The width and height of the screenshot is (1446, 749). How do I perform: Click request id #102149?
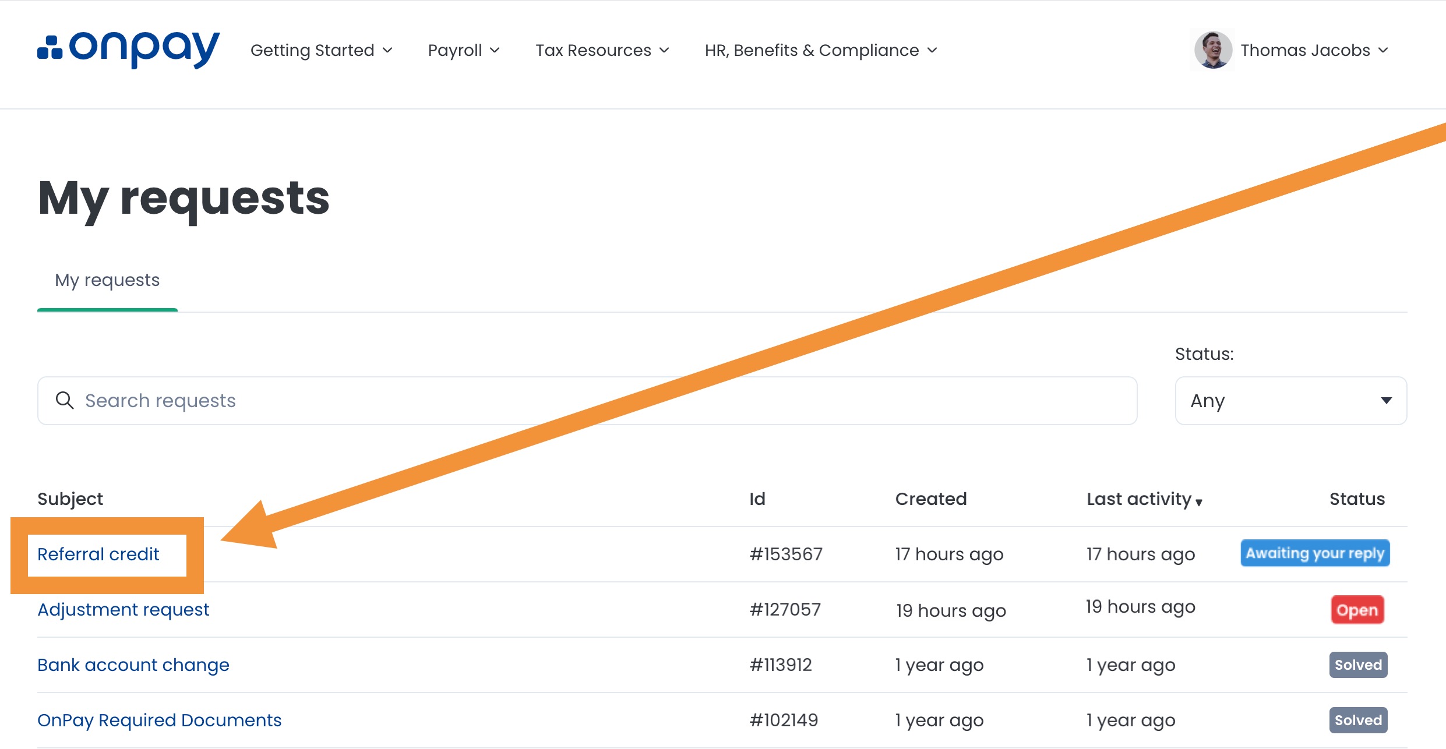[784, 720]
